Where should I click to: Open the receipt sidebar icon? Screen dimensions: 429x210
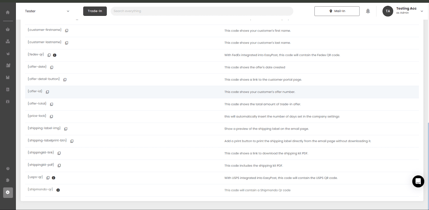click(8, 89)
